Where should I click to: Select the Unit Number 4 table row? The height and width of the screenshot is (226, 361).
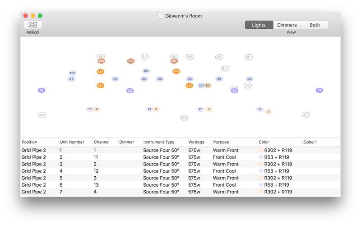tap(135, 171)
